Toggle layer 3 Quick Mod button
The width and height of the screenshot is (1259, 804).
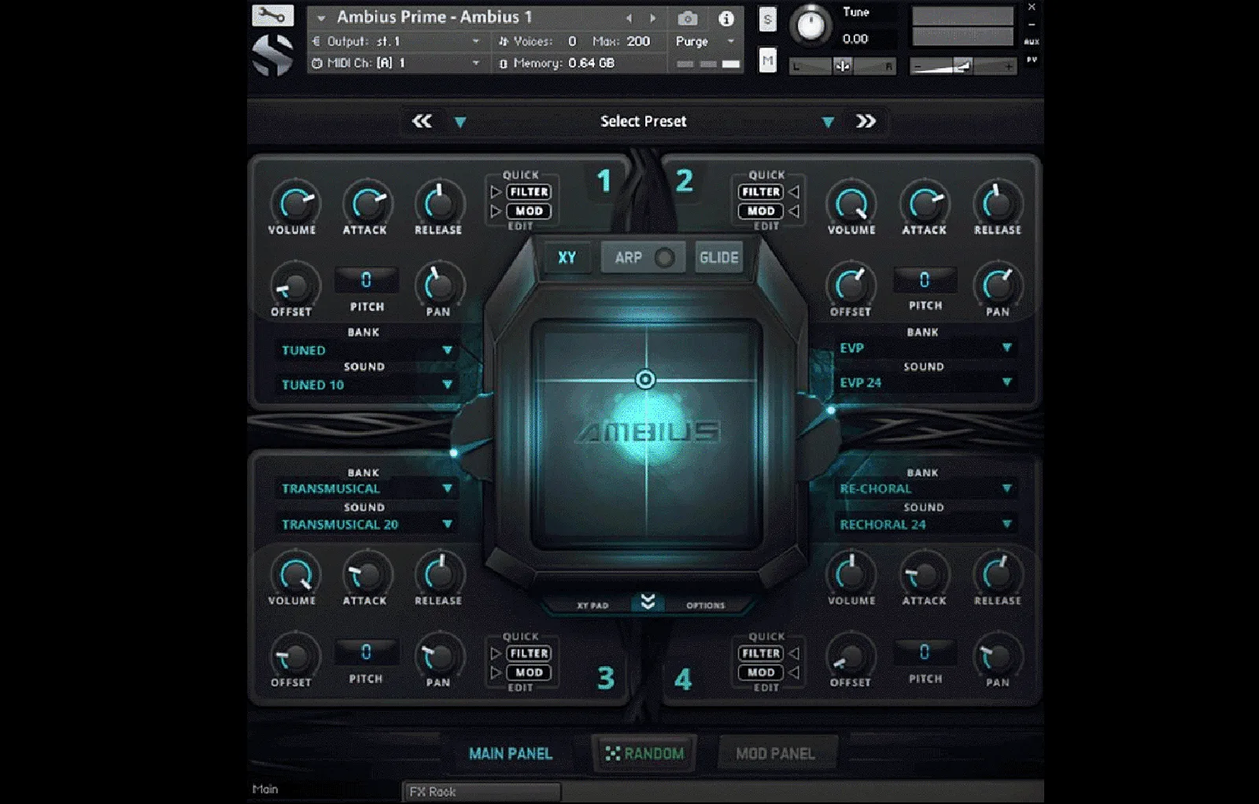tap(529, 673)
